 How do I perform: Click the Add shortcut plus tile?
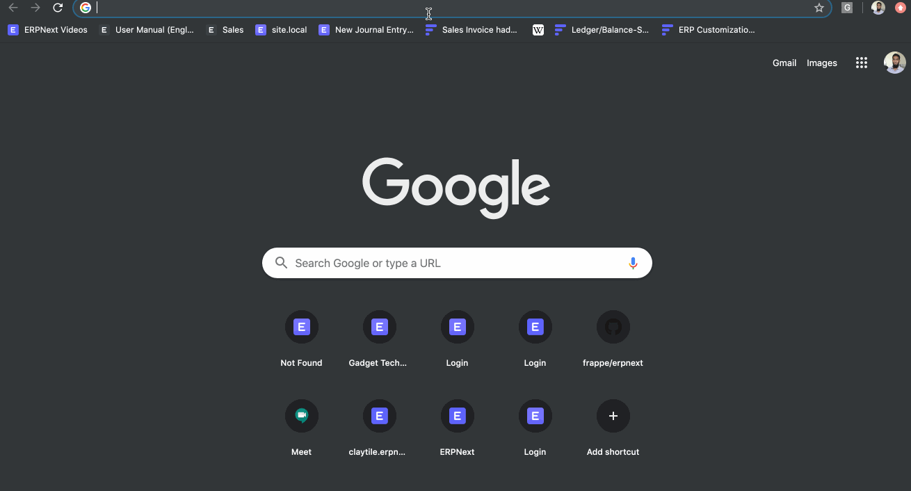coord(613,416)
